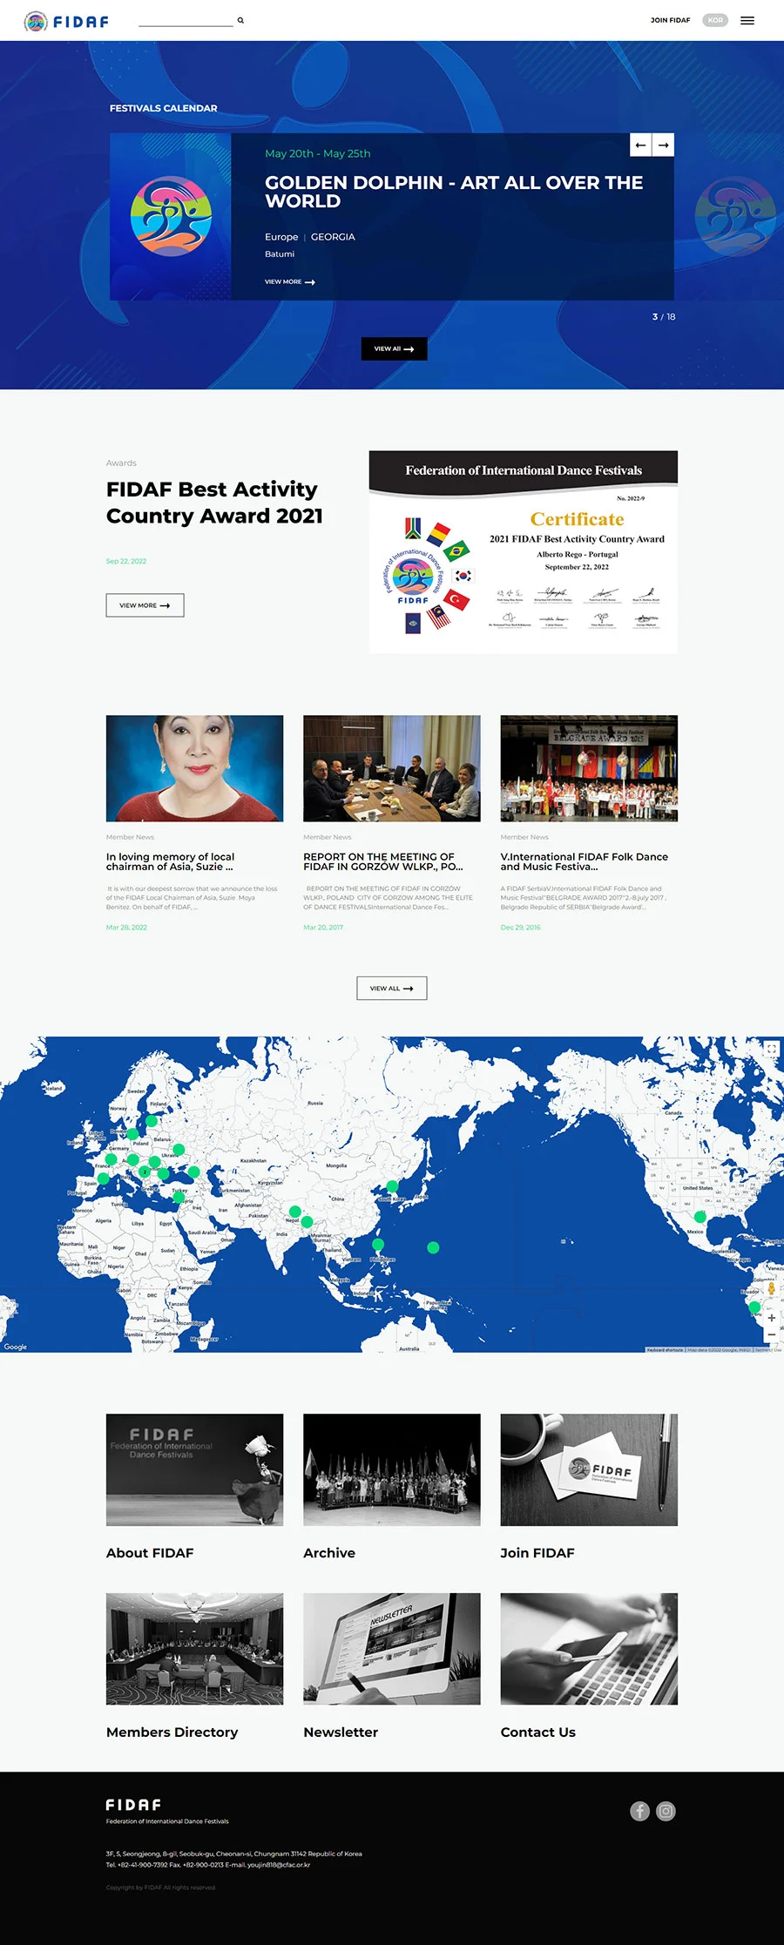Open the Suzie memorial news thumbnail
The width and height of the screenshot is (784, 1945).
point(194,768)
